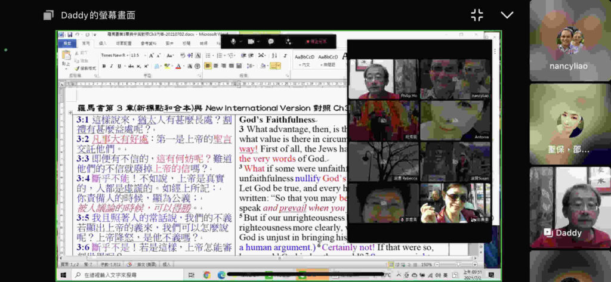Expand the chevron next to the full-screen icon
Screen dimensions: 611x282
coord(507,15)
